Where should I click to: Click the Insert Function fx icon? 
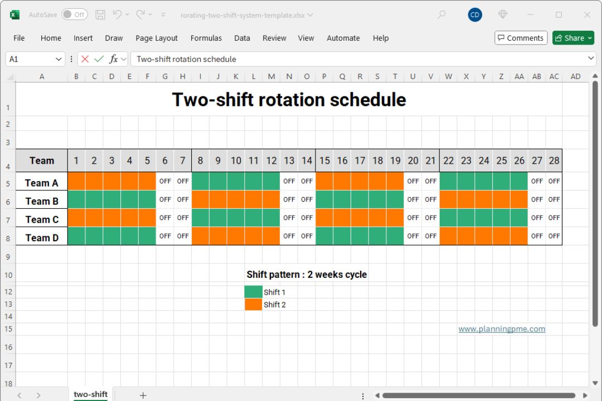pos(114,59)
